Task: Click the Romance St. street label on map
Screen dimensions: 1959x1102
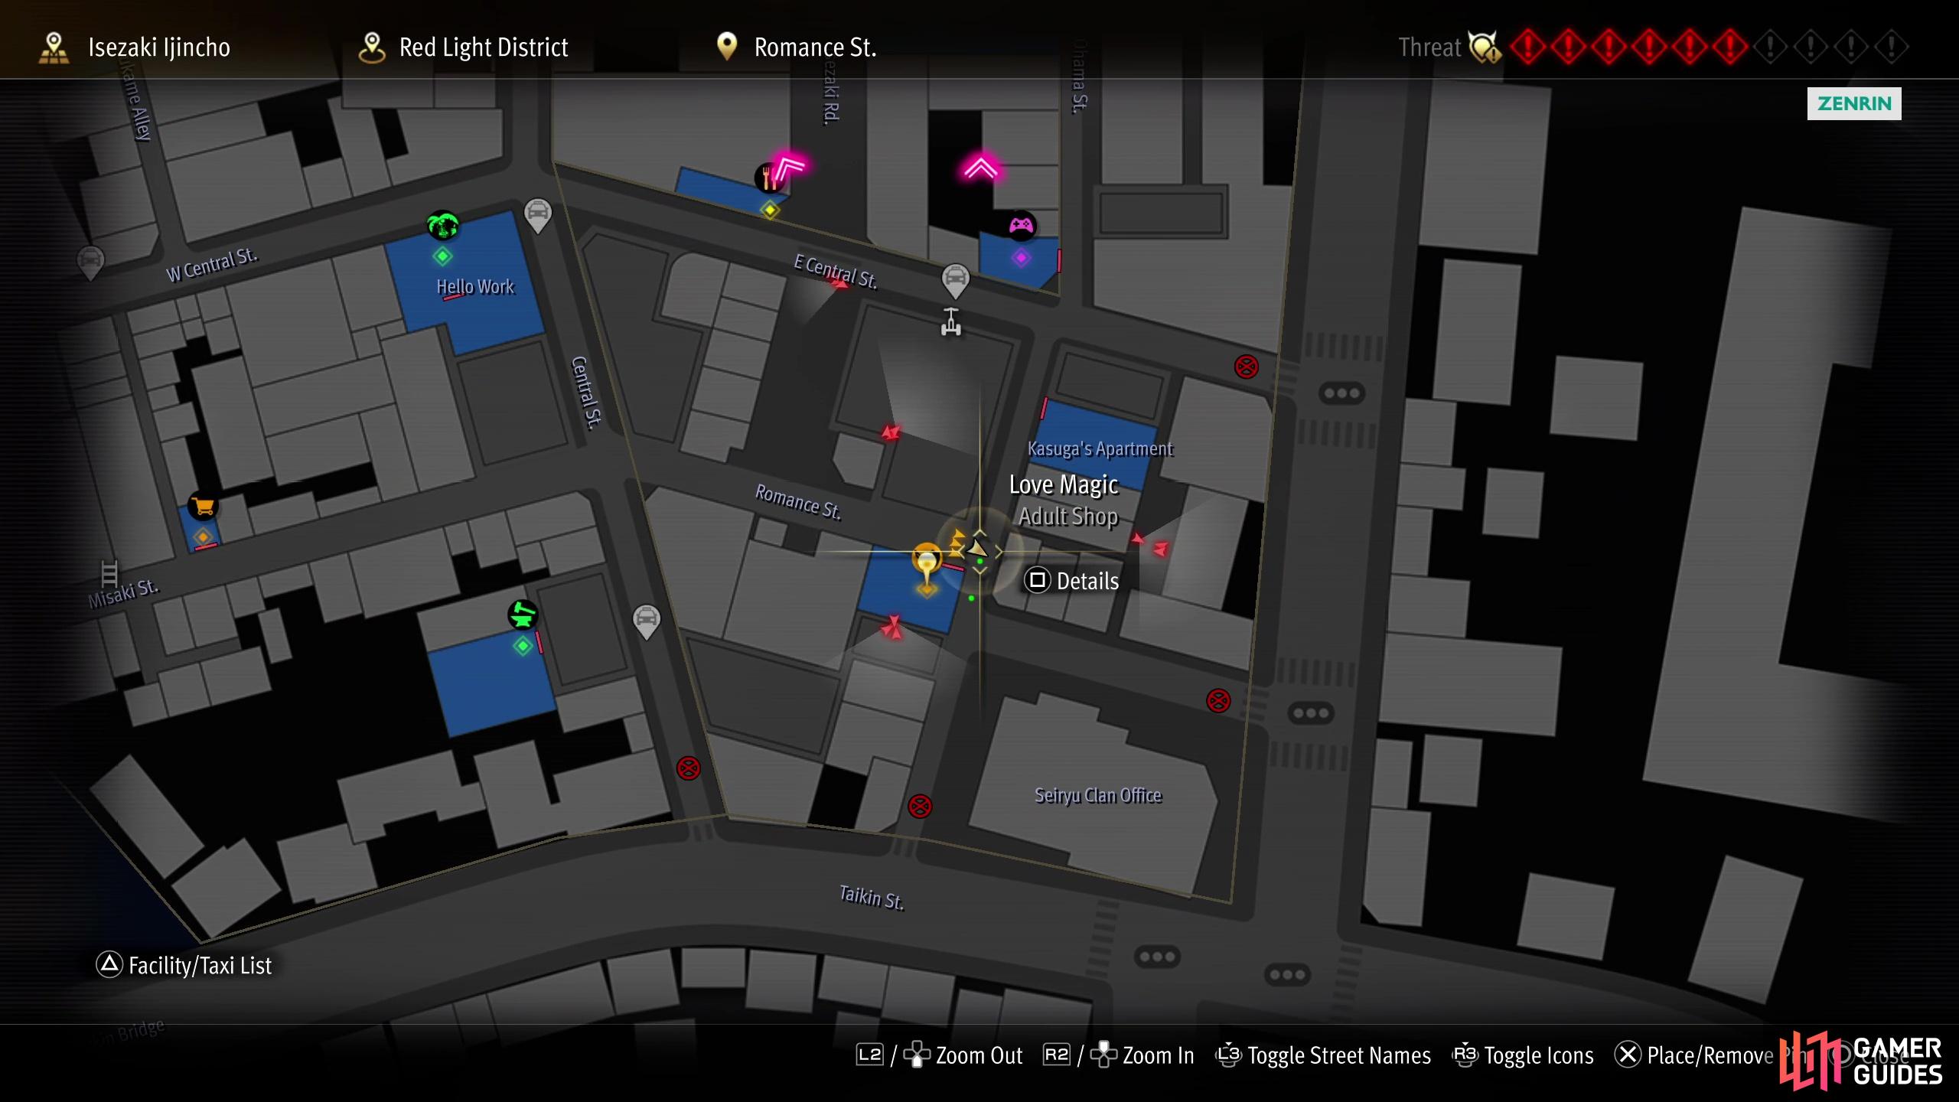Action: point(798,502)
